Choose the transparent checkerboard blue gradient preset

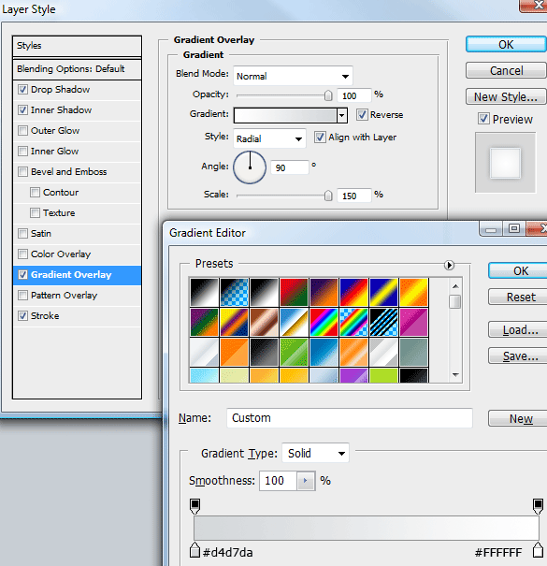(234, 293)
